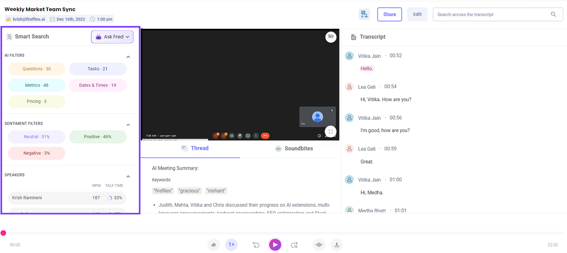Download the meeting recording
Screen dimensions: 567x253
(336, 244)
